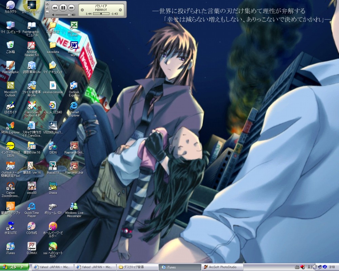Image resolution: width=339 pixels, height=271 pixels.
Task: Open VB2005_nsc1 file
Action: coord(53,128)
